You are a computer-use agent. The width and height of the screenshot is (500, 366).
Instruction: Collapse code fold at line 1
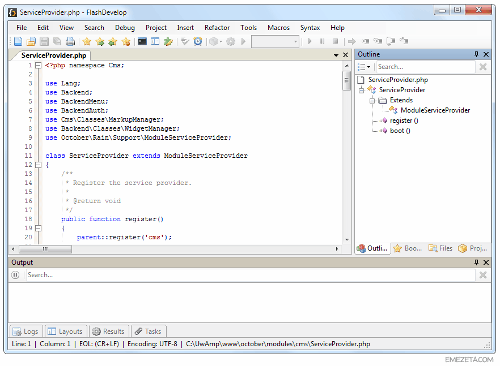tap(39, 66)
